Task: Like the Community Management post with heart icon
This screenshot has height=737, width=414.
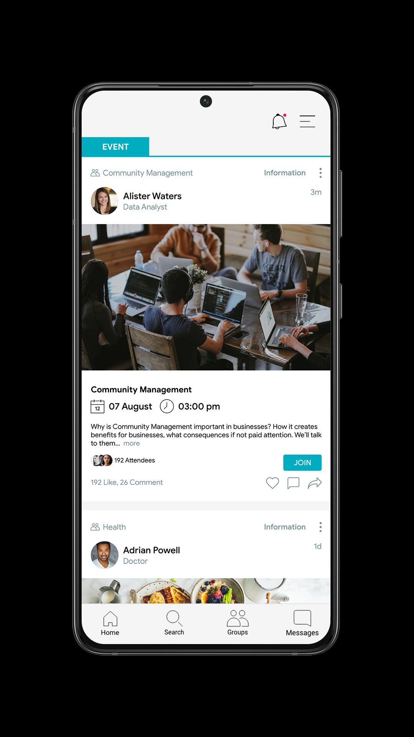Action: point(273,483)
